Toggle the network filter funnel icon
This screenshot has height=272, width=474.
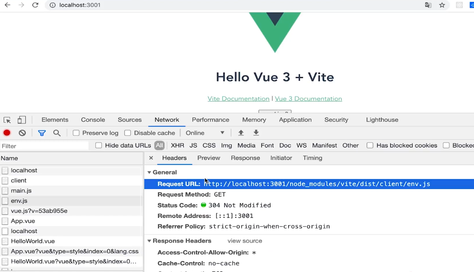tap(42, 133)
